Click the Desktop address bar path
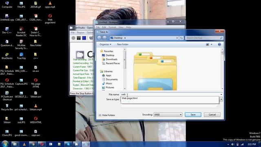The width and height of the screenshot is (261, 147). (x=118, y=38)
